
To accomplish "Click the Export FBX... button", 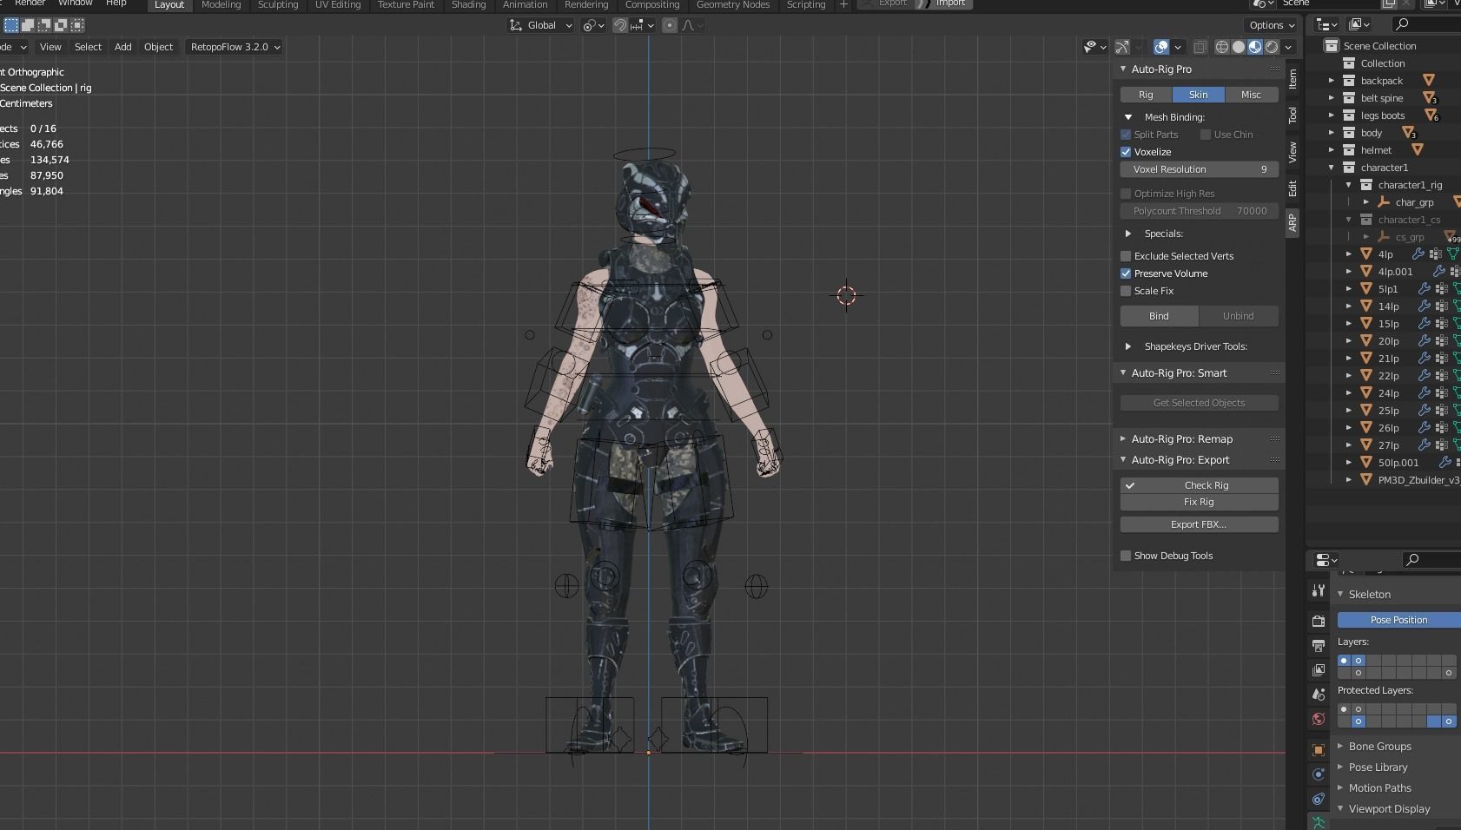I will pos(1199,524).
